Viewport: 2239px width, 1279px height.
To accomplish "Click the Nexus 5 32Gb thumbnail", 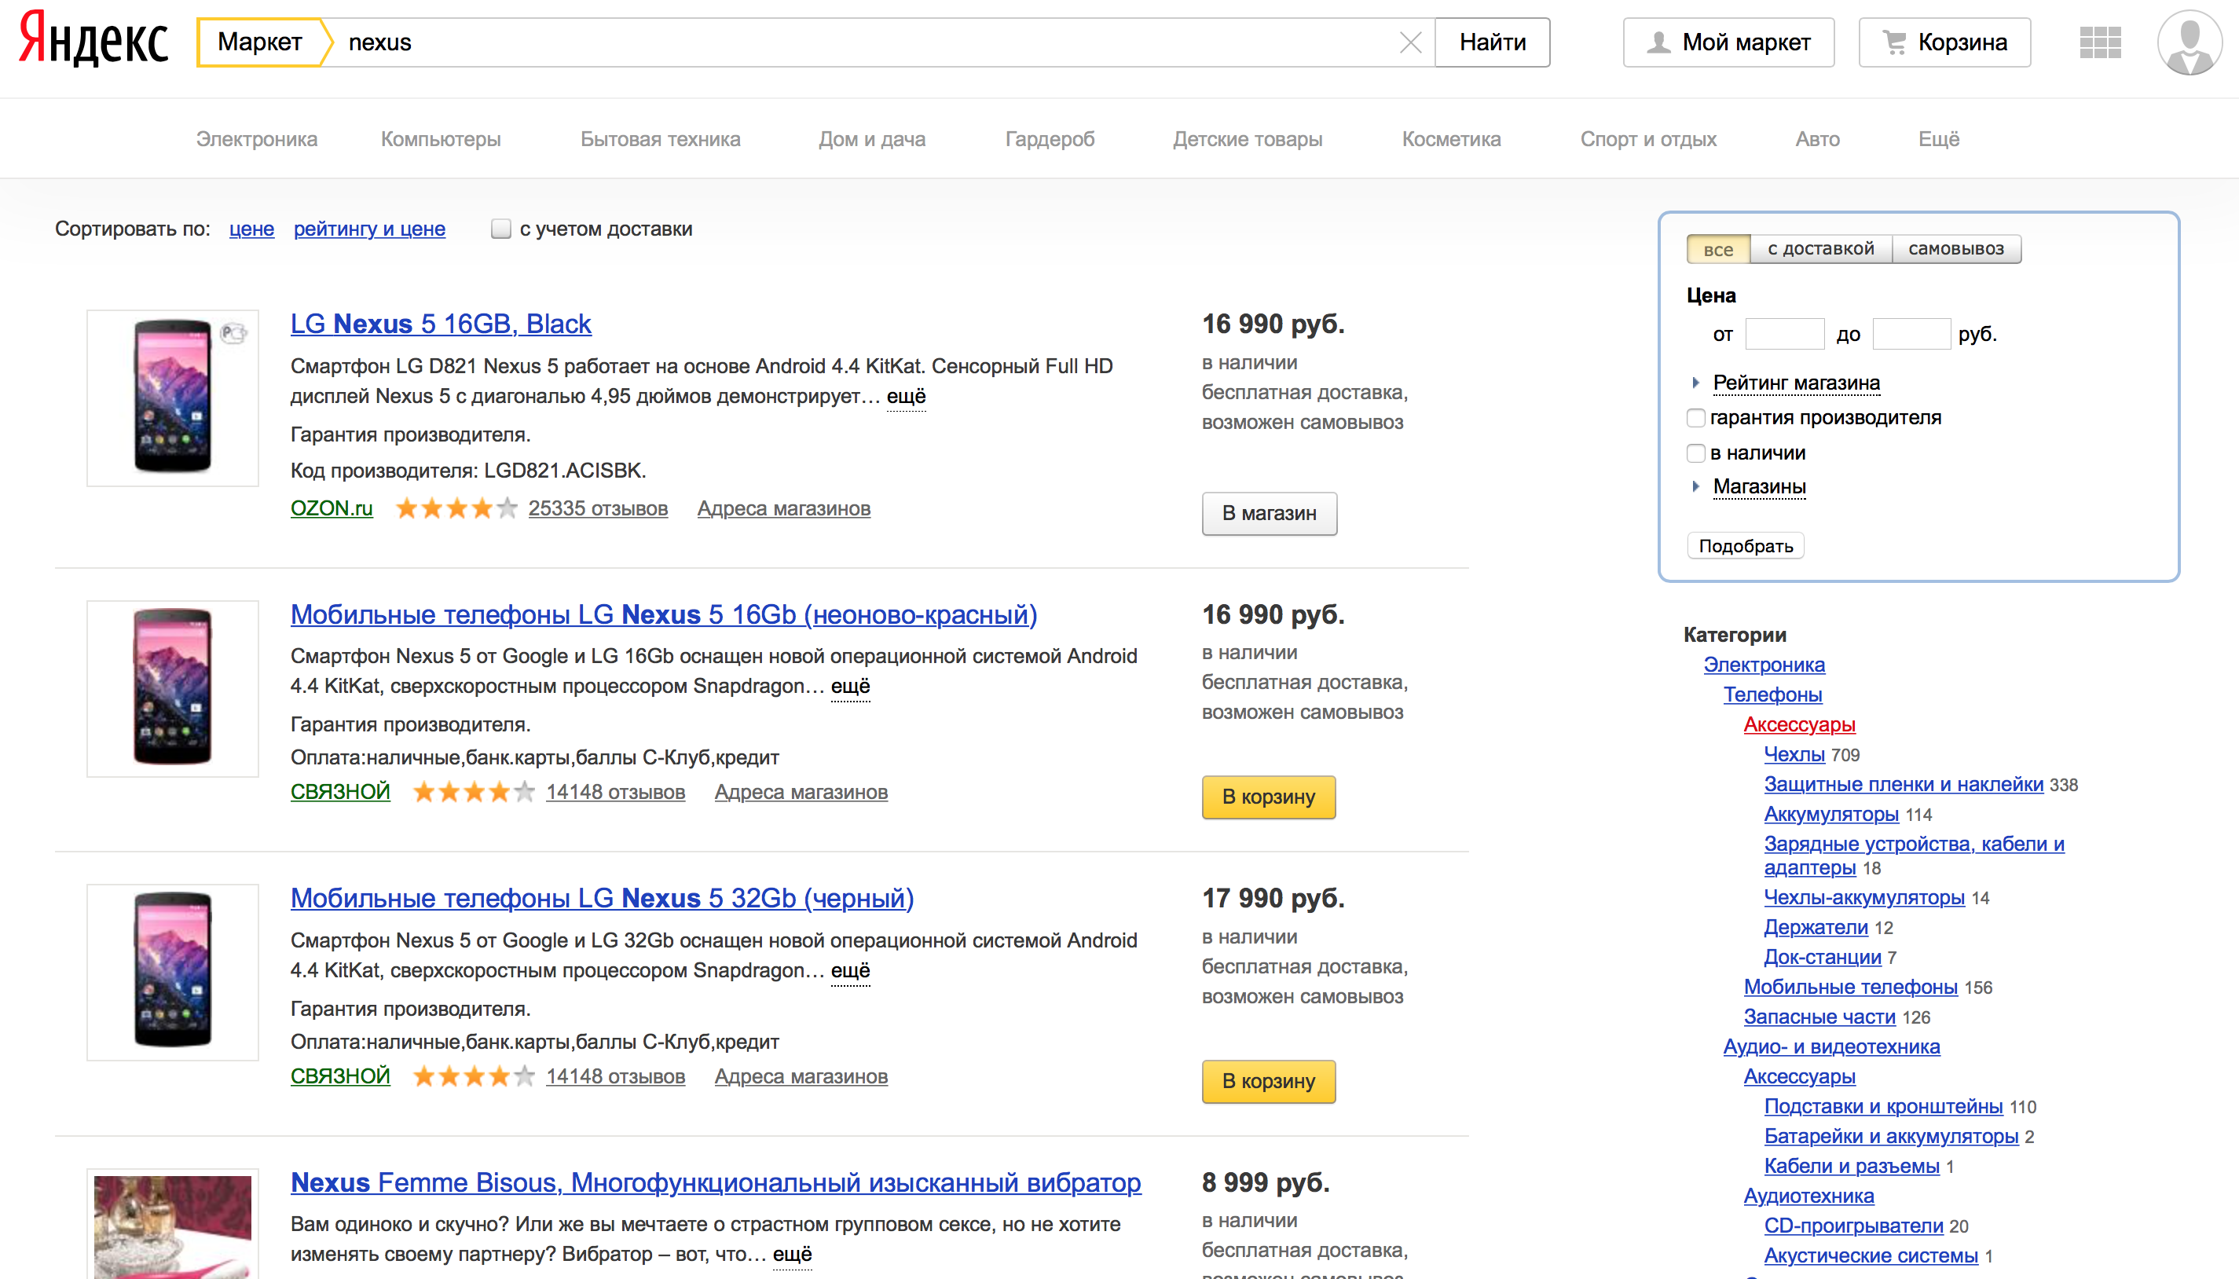I will (x=172, y=973).
